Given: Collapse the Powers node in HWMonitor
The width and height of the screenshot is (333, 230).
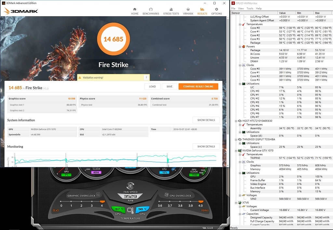Looking at the screenshot, I should coord(240,47).
